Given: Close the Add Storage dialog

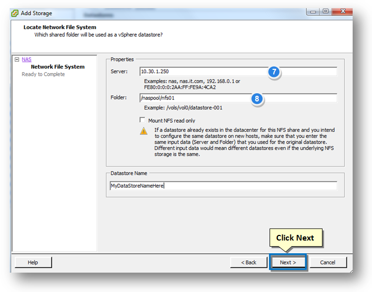Looking at the screenshot, I should (x=342, y=11).
